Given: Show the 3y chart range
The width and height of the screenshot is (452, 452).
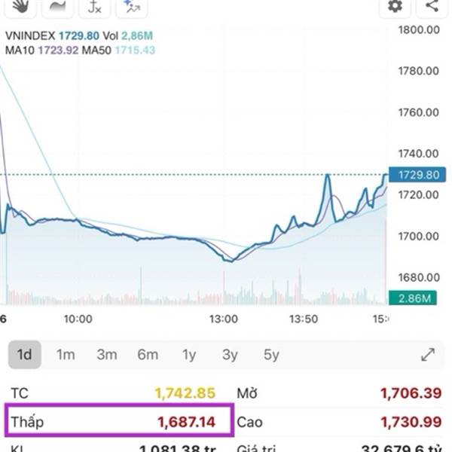Looking at the screenshot, I should point(230,355).
